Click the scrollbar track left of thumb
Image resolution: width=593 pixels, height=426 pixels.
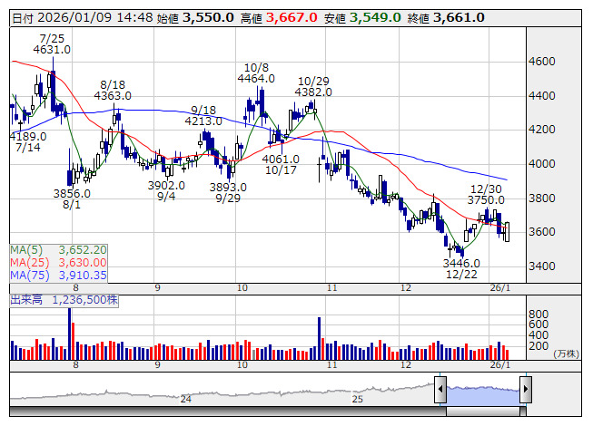(x=228, y=411)
